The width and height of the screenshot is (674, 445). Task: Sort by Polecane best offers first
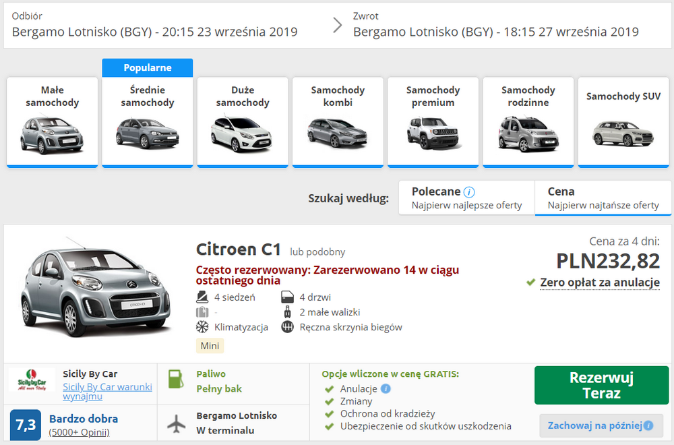point(467,198)
